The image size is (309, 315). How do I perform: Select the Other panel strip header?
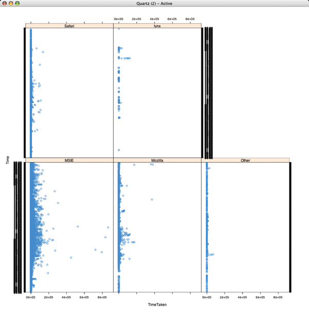pos(245,160)
